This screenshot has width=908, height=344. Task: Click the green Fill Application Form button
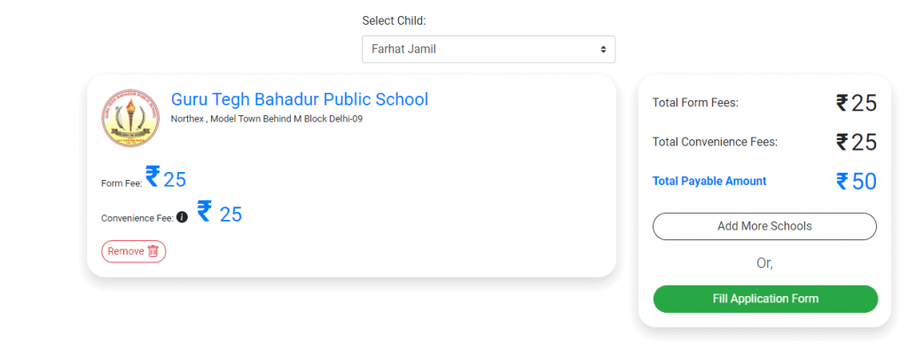coord(765,299)
